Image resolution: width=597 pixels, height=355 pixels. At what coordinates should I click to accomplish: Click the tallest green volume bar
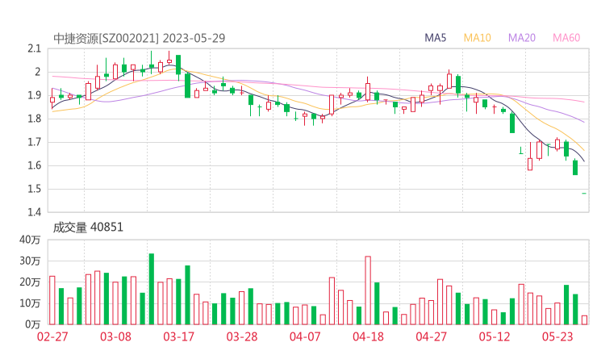click(x=151, y=289)
